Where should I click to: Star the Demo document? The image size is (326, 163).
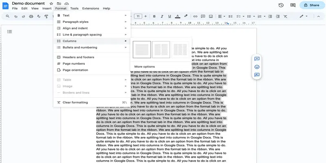[51, 4]
